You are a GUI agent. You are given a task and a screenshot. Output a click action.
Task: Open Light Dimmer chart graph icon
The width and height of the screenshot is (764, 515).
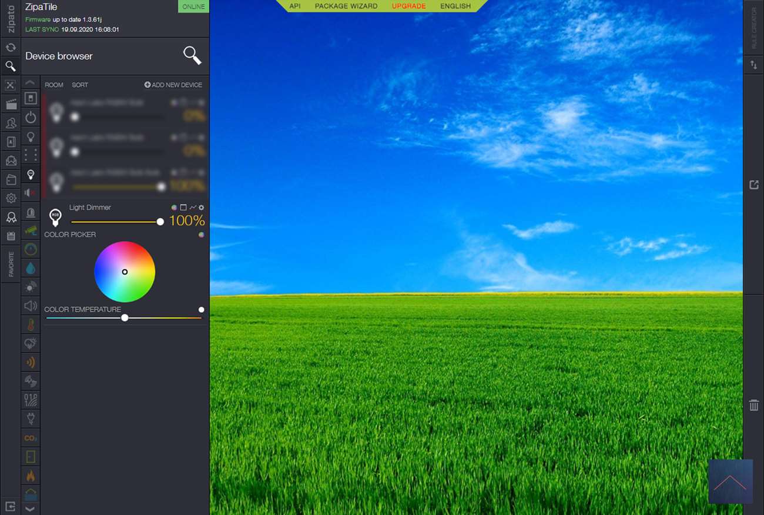pyautogui.click(x=193, y=208)
